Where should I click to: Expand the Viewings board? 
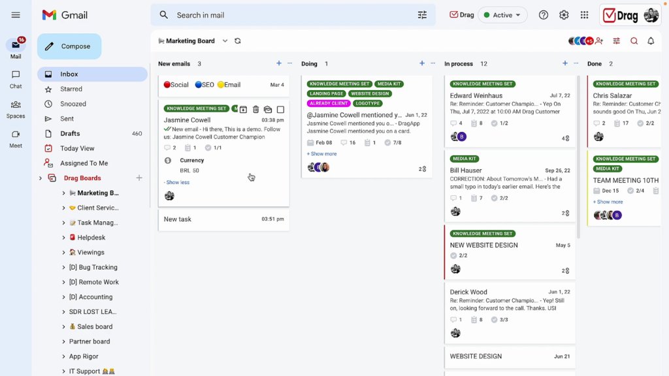63,253
